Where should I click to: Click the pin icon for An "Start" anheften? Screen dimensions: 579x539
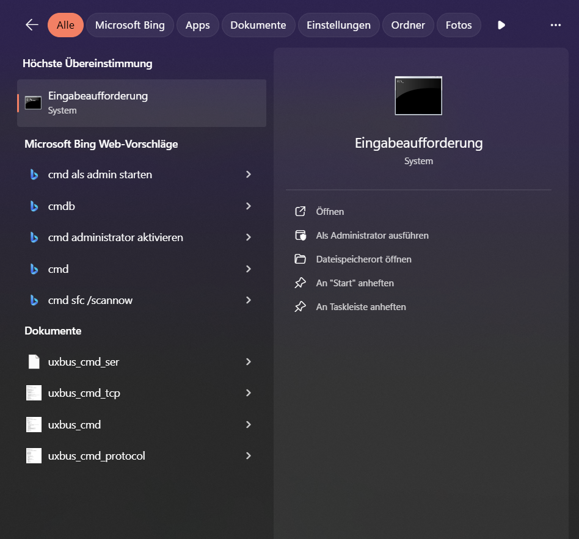[300, 283]
